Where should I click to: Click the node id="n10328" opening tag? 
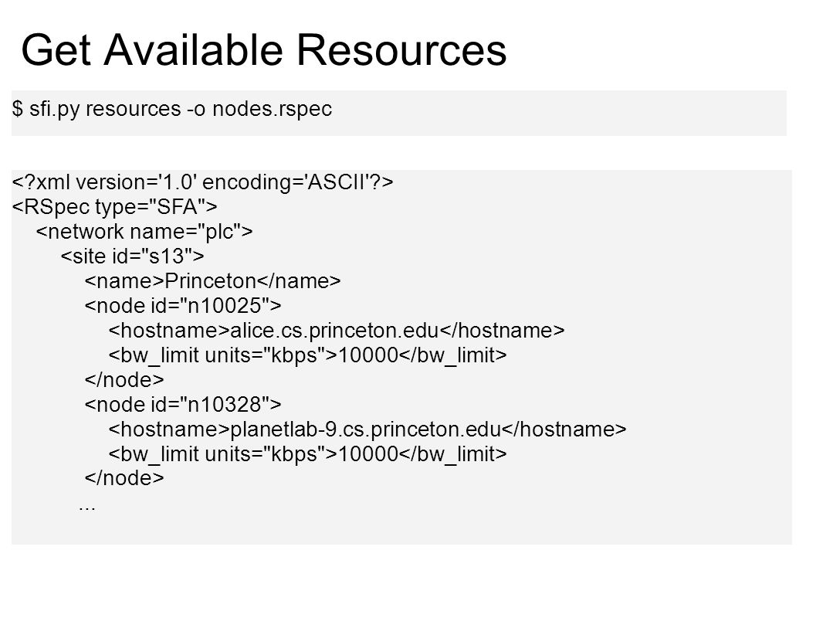coord(183,404)
